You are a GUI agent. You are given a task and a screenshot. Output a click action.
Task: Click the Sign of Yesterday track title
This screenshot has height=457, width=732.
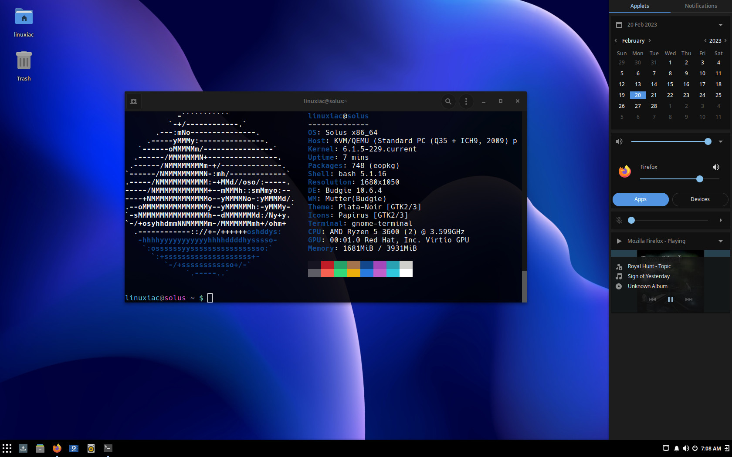[x=649, y=276]
